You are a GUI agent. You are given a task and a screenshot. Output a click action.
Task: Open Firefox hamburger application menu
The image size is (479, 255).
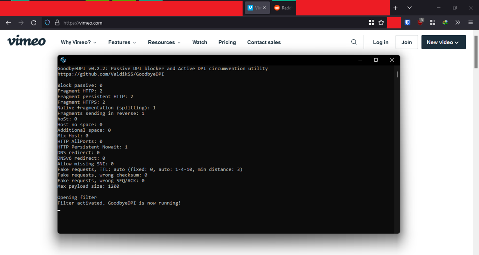[x=470, y=23]
